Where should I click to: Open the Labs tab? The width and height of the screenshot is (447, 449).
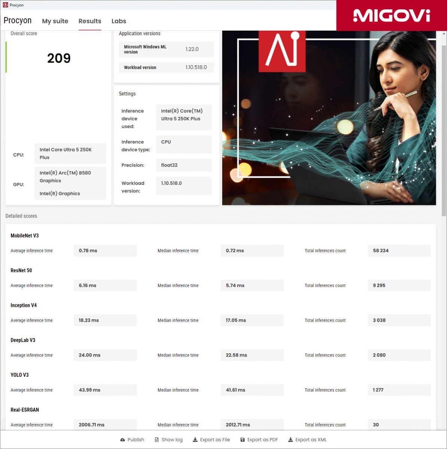119,21
